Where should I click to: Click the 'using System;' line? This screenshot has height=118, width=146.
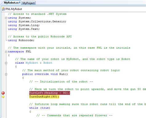tap(19, 18)
